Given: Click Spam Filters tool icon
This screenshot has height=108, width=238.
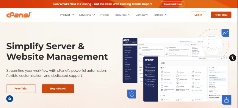Looking at the screenshot, I should pyautogui.click(x=193, y=83).
